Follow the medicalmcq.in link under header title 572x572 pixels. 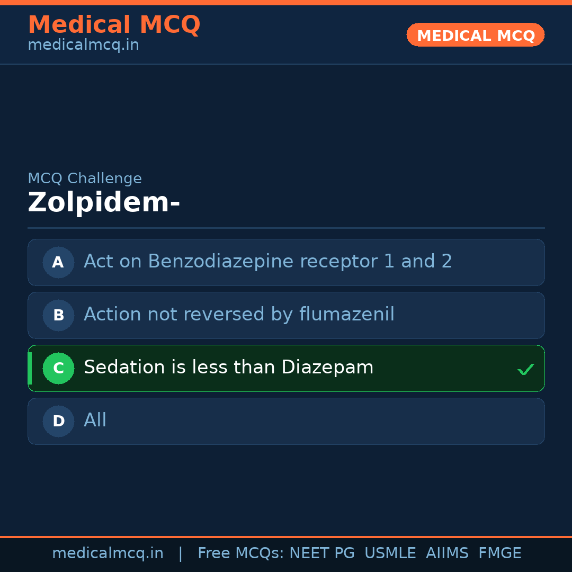(83, 45)
